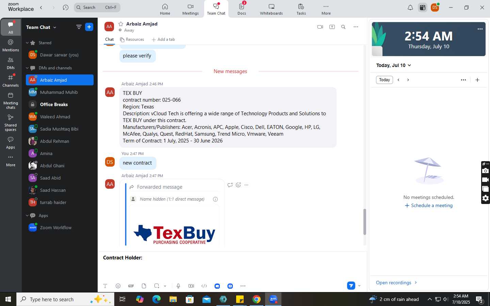Collapse the Starred section
The height and width of the screenshot is (306, 490).
pos(27,43)
